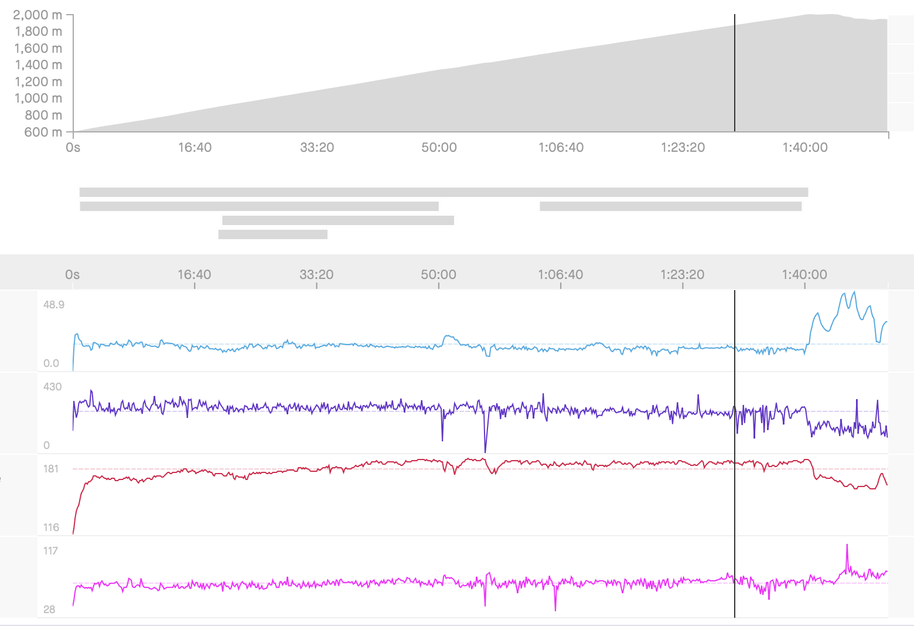Viewport: 914px width, 633px height.
Task: Click the 1,200 m elevation label
Action: pyautogui.click(x=38, y=81)
